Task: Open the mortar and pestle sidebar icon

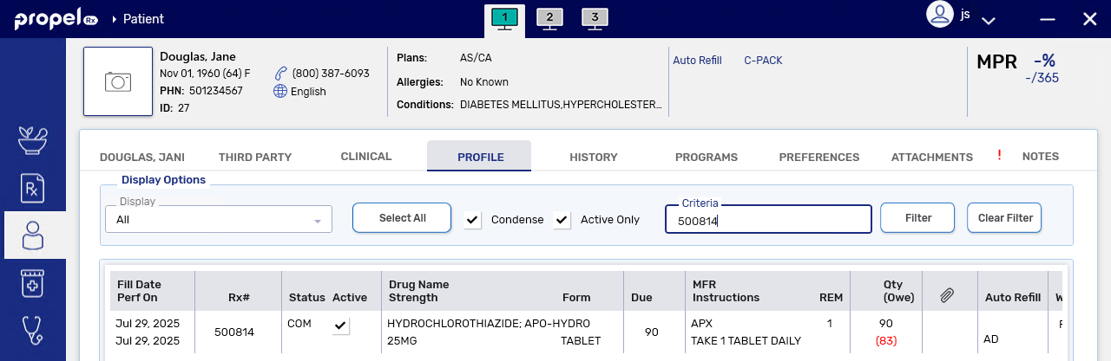Action: coord(33,140)
